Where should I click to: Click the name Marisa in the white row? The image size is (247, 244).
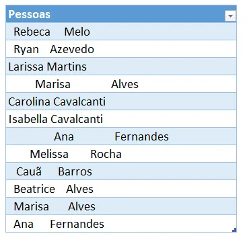click(x=53, y=84)
